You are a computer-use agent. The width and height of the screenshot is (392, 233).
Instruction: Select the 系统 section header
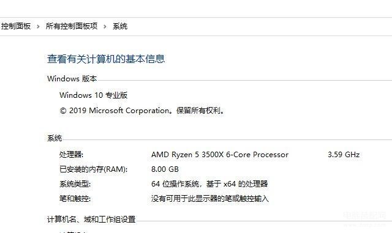coord(55,138)
